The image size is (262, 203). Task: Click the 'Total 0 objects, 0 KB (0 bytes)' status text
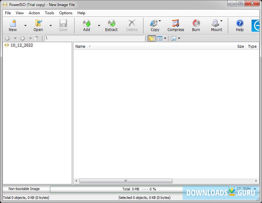26,198
